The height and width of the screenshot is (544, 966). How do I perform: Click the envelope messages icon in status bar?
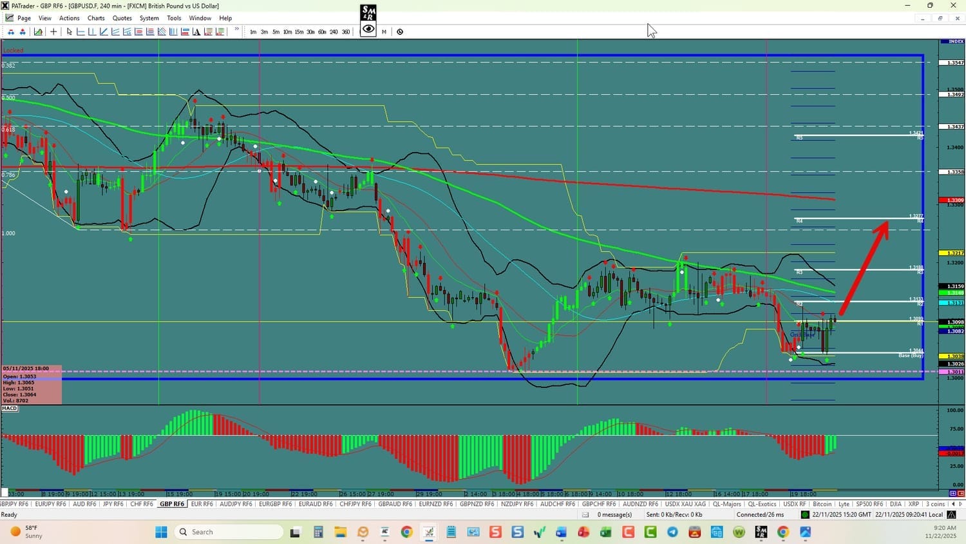pyautogui.click(x=585, y=514)
